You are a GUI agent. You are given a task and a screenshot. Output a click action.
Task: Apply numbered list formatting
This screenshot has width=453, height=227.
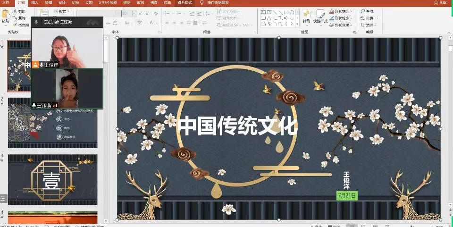179,13
